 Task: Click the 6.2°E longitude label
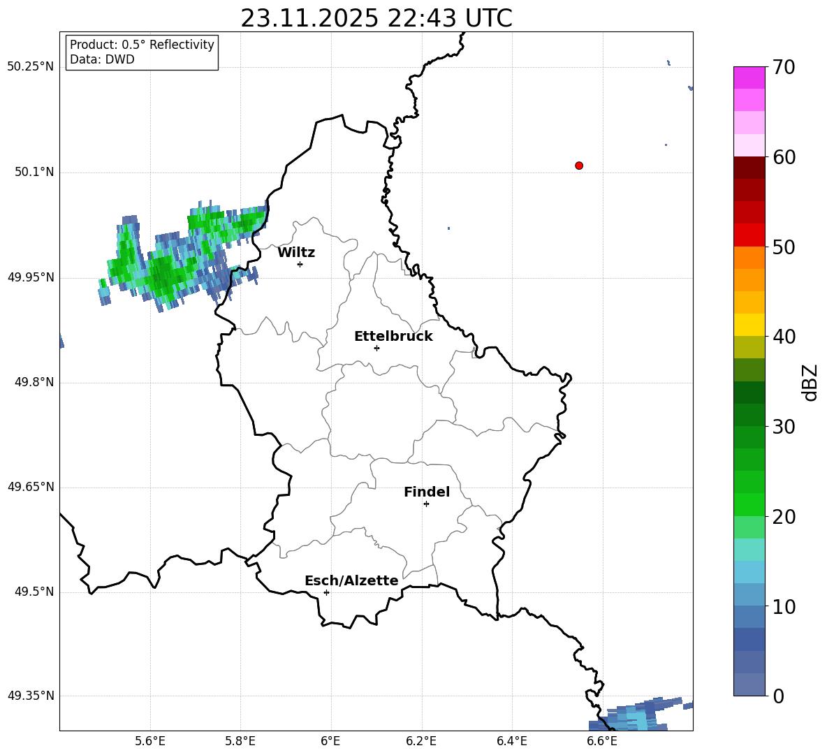421,741
